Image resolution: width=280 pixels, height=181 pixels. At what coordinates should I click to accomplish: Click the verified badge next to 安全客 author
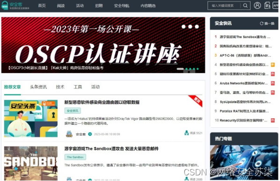tap(90, 134)
